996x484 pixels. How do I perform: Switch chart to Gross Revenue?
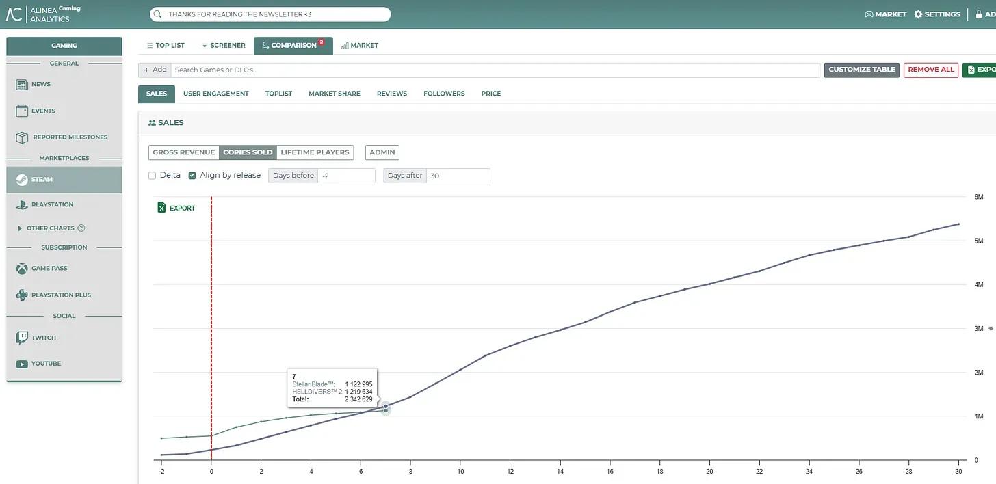183,152
